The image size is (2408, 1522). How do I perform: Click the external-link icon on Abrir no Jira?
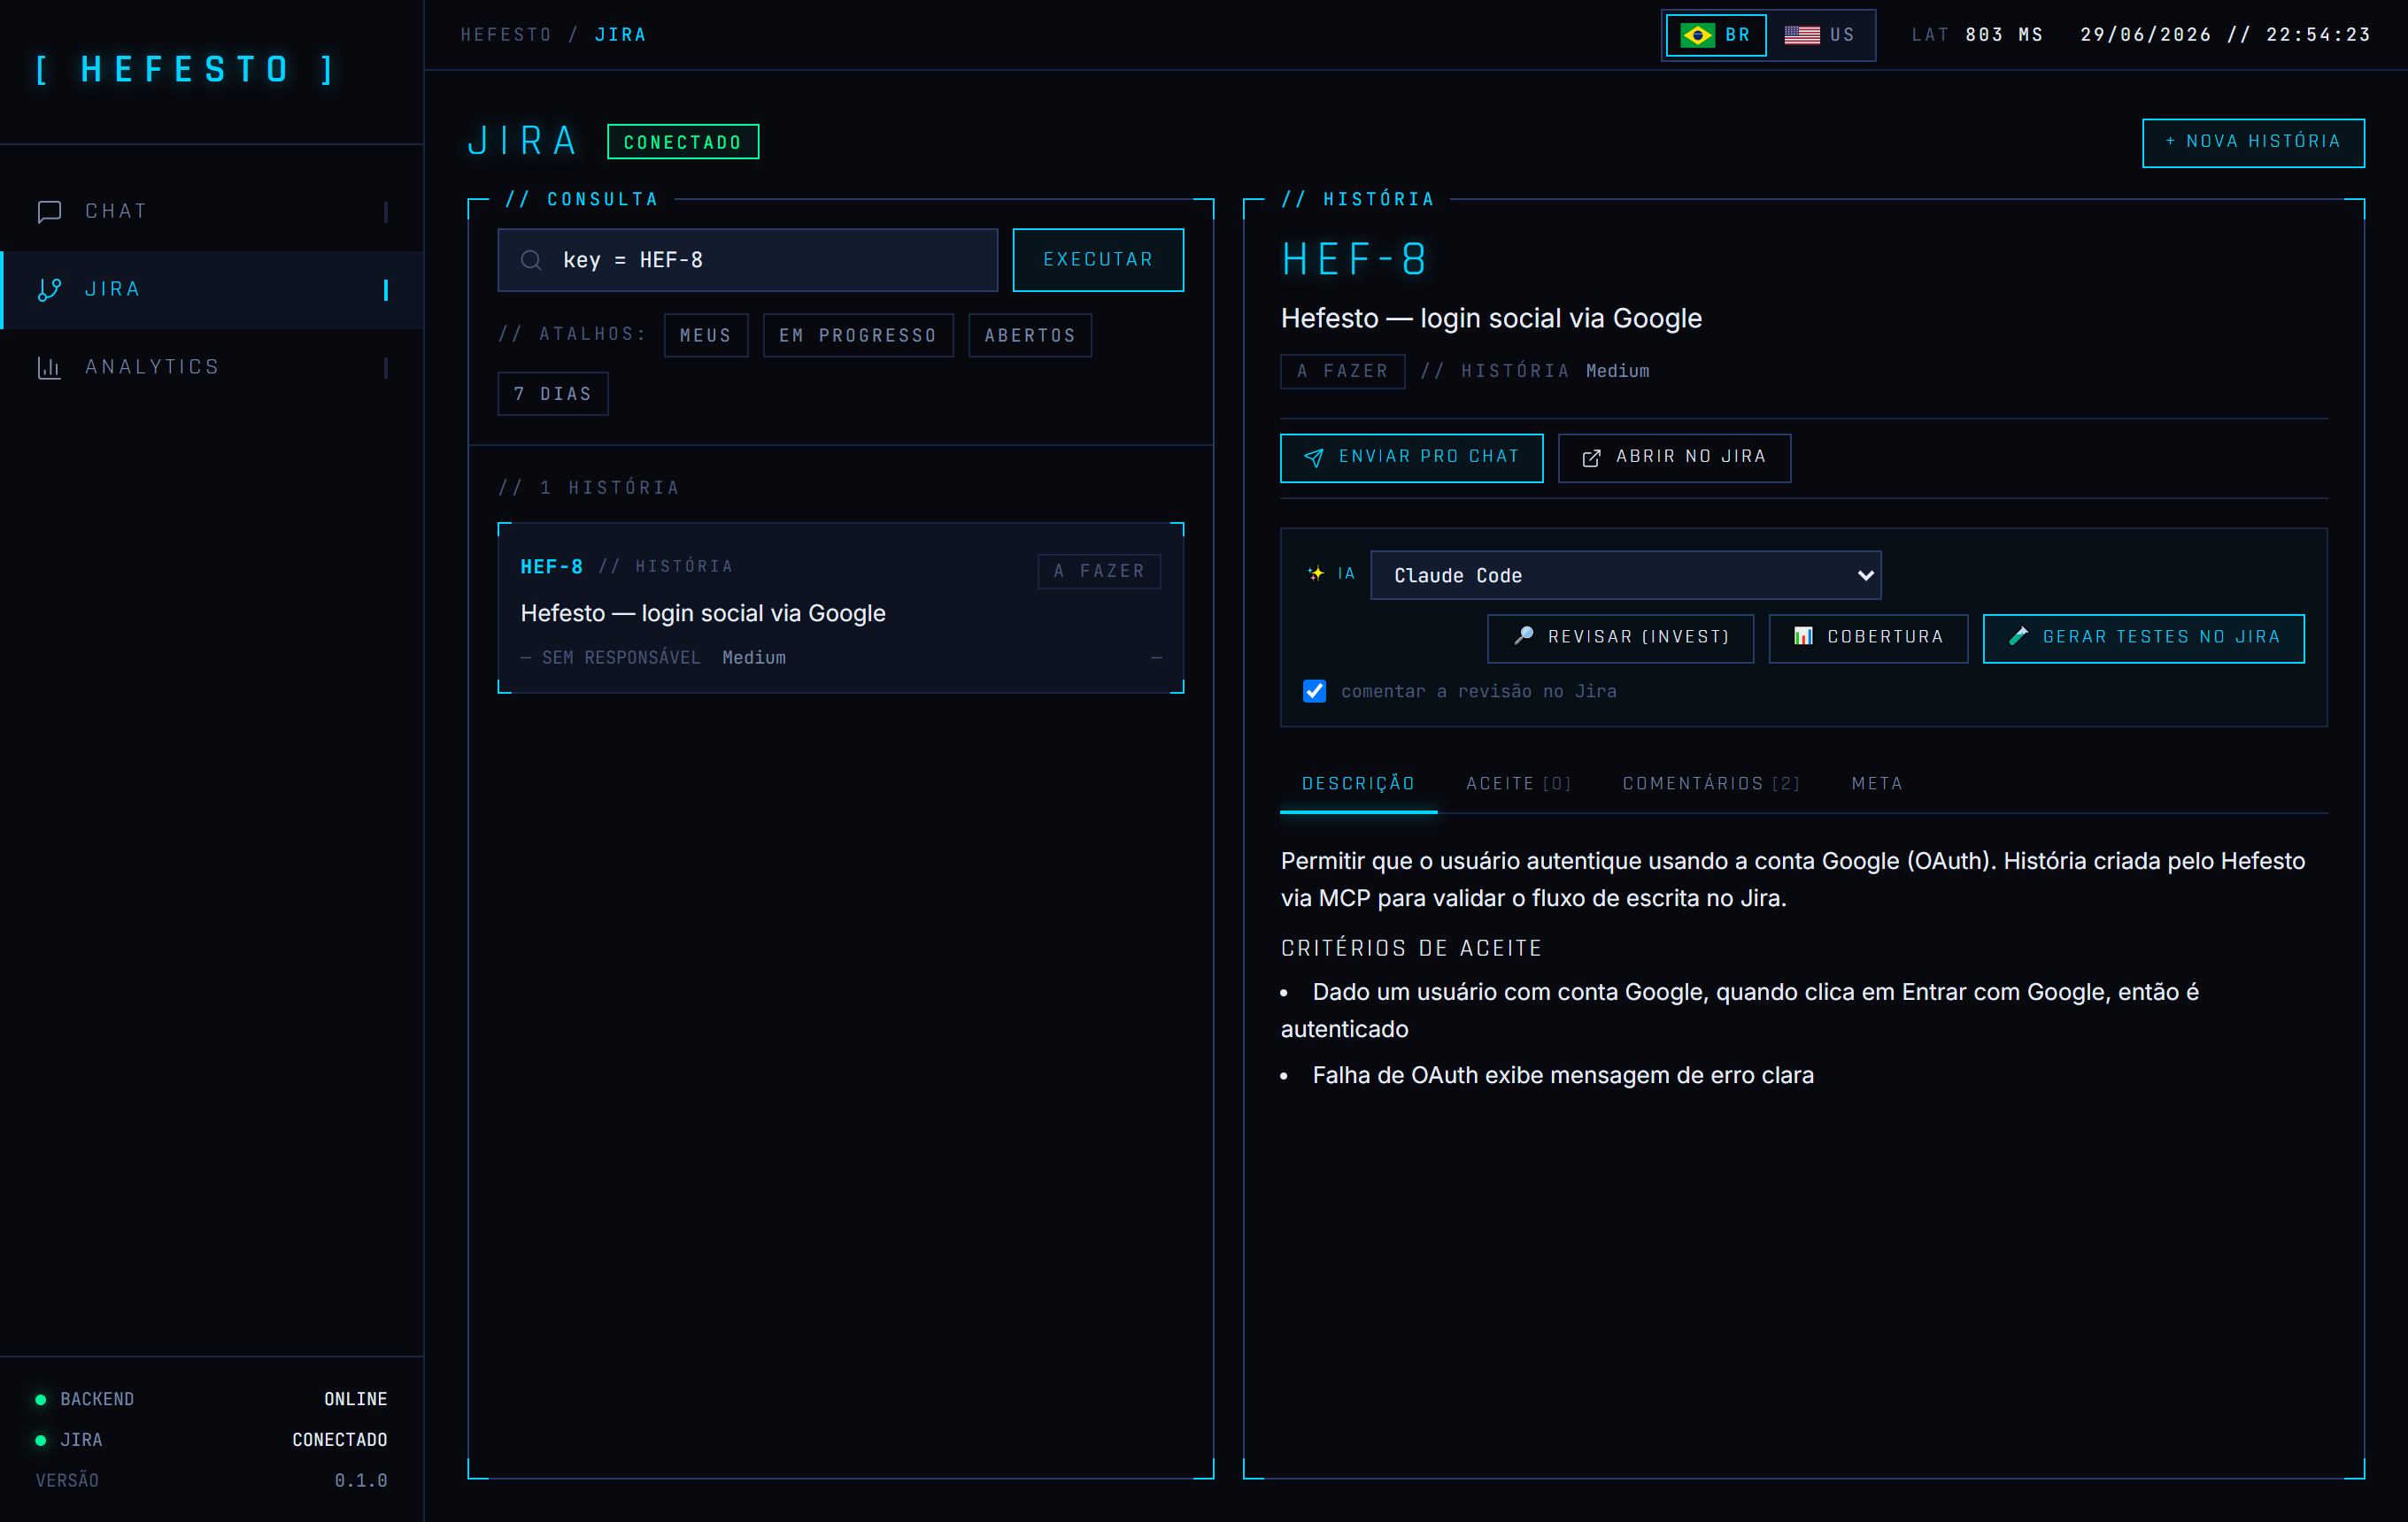[1591, 457]
